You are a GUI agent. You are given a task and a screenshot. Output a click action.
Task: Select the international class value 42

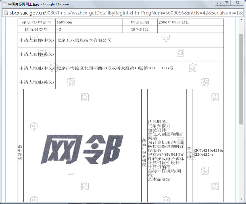59,29
